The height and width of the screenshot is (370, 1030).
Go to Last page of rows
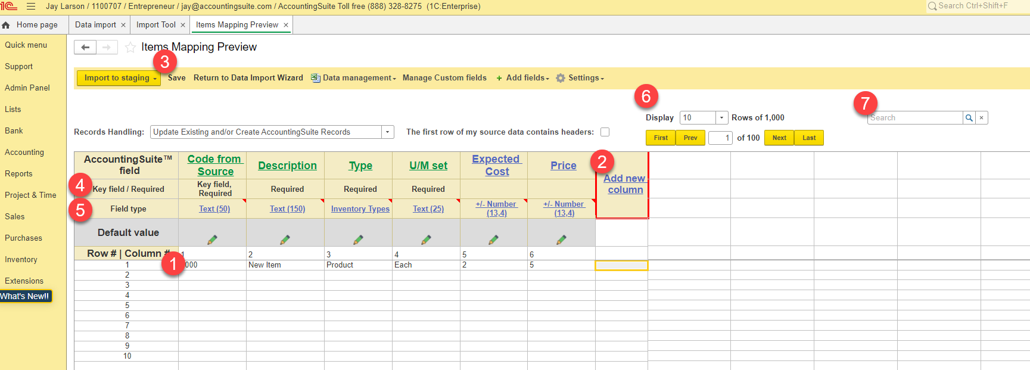[809, 138]
